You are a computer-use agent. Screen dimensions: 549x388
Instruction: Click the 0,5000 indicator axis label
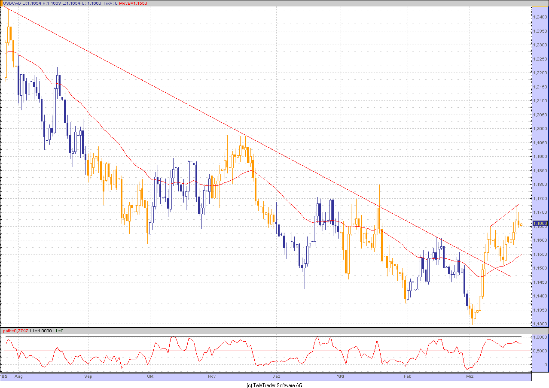coord(540,351)
